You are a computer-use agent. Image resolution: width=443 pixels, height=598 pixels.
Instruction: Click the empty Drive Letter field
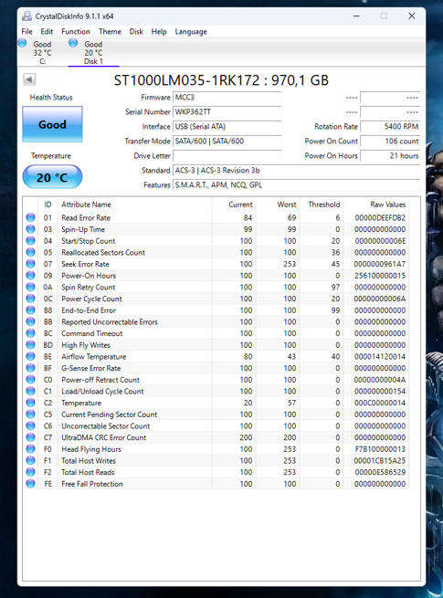click(x=227, y=155)
